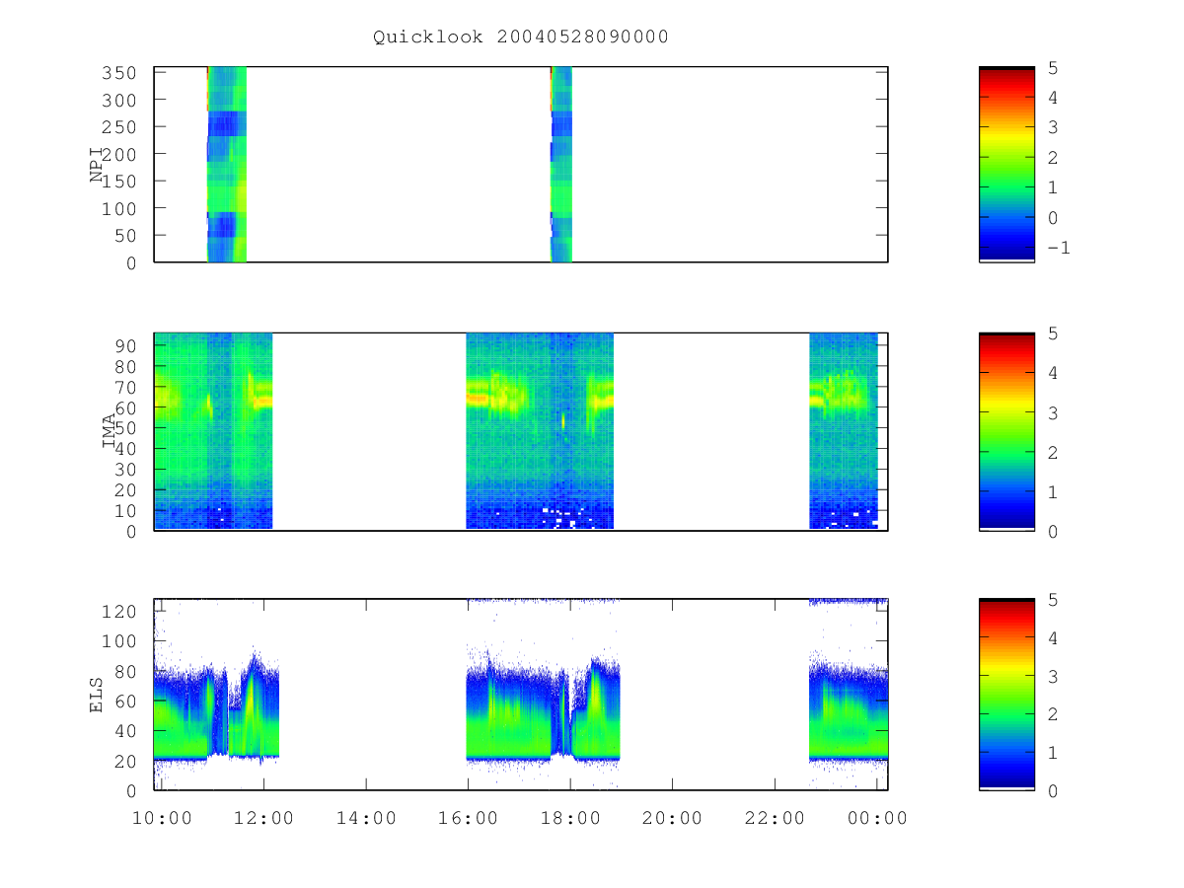Click the second NPI data band near 18:00
Screen dimensions: 1184x888
560,164
